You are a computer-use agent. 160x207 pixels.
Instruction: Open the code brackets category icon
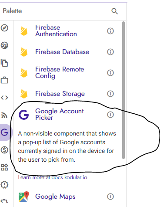click(4, 98)
